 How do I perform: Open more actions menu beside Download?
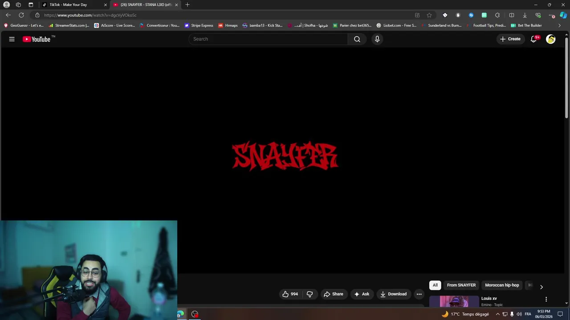(419, 294)
